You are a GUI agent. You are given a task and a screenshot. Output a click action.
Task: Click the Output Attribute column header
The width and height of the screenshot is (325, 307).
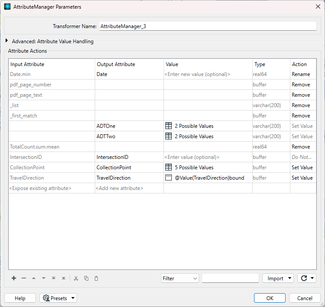[x=129, y=64]
